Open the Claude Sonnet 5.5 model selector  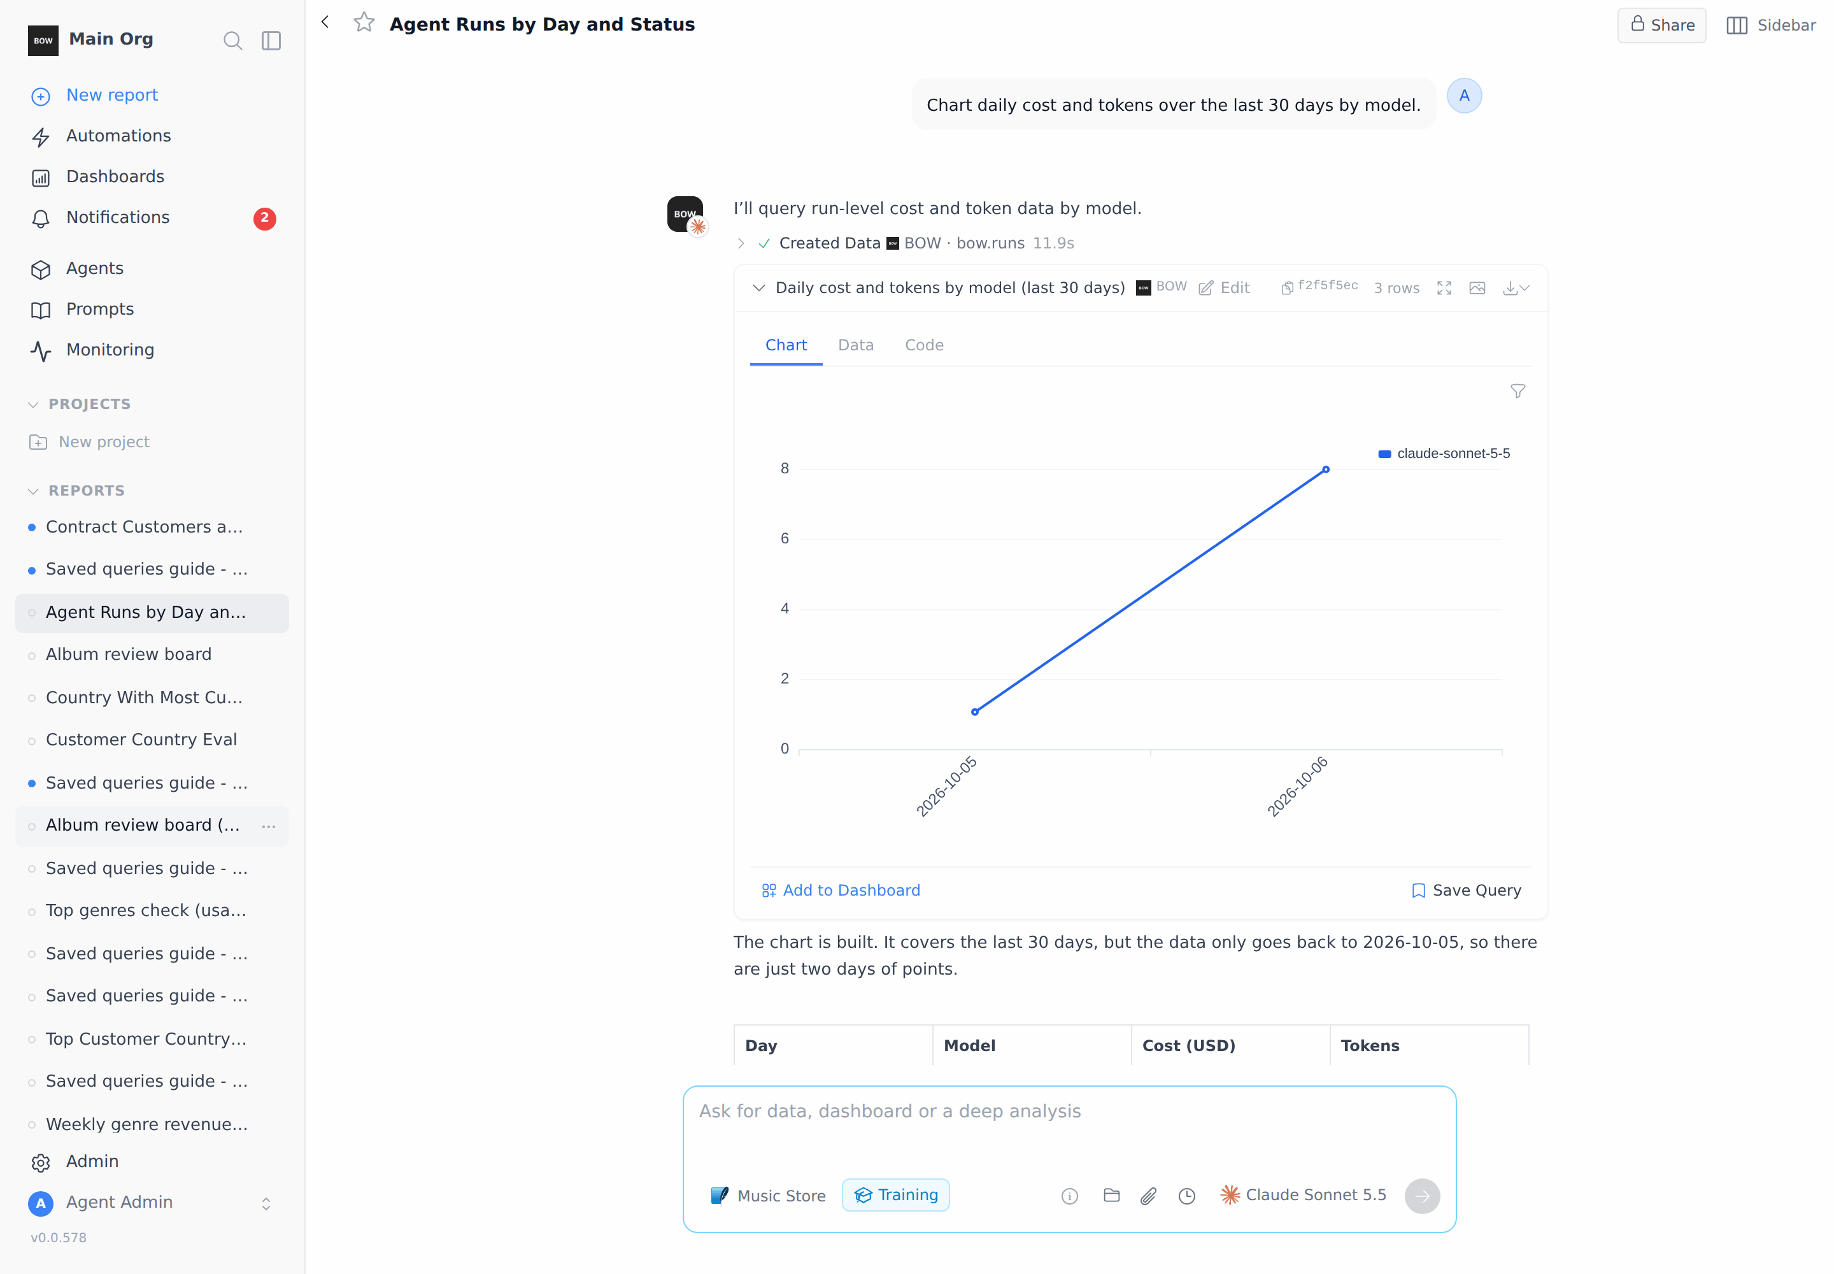1302,1195
